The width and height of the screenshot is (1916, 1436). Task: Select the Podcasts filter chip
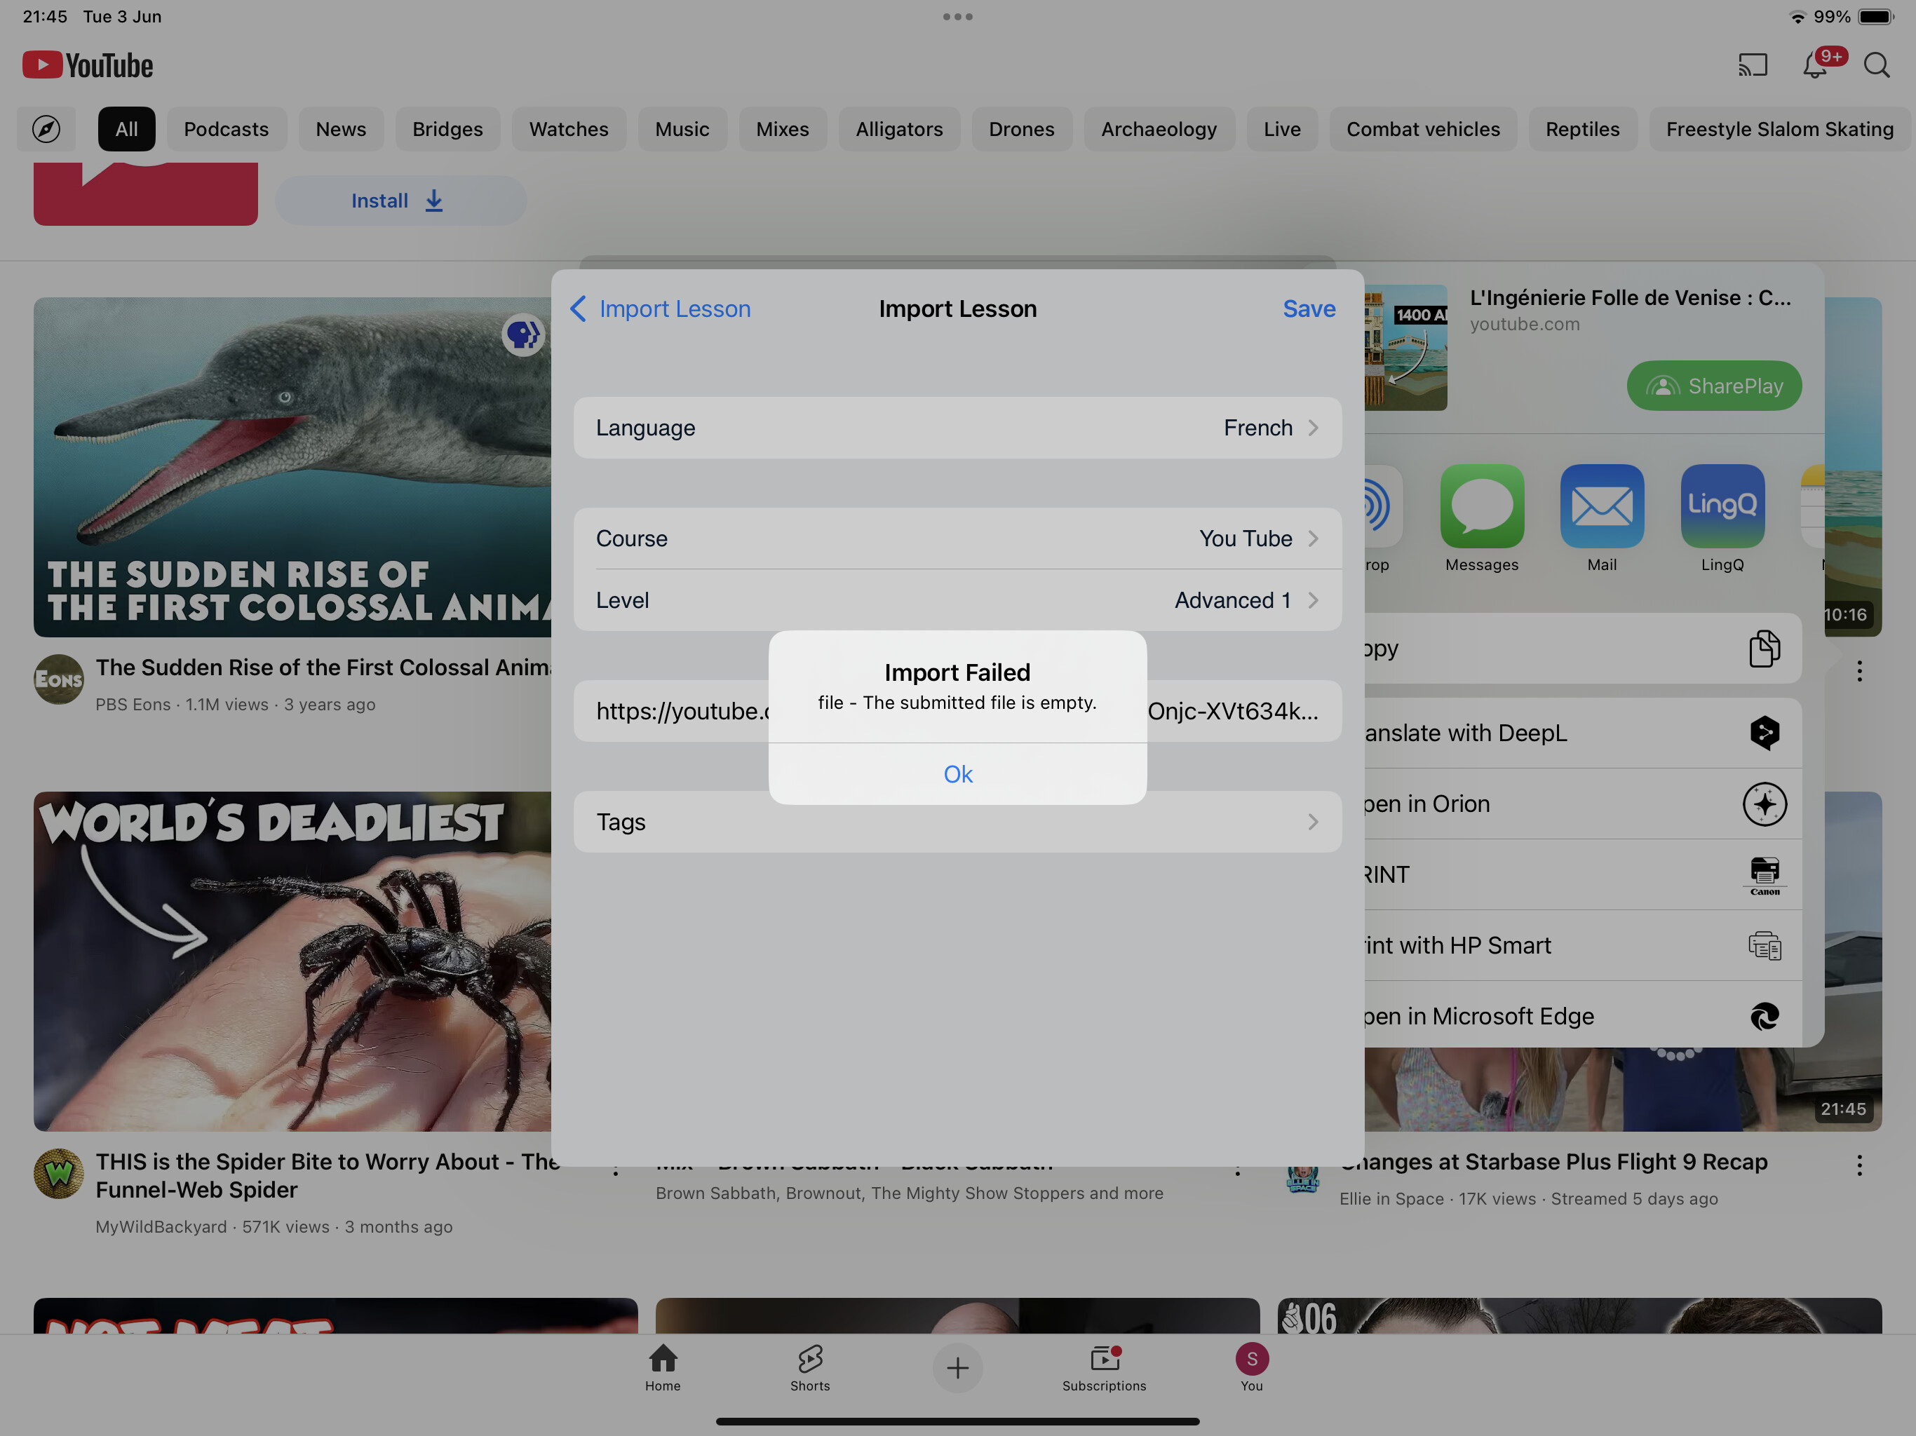[226, 129]
